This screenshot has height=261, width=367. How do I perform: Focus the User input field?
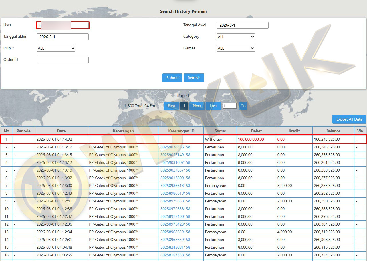(x=63, y=25)
